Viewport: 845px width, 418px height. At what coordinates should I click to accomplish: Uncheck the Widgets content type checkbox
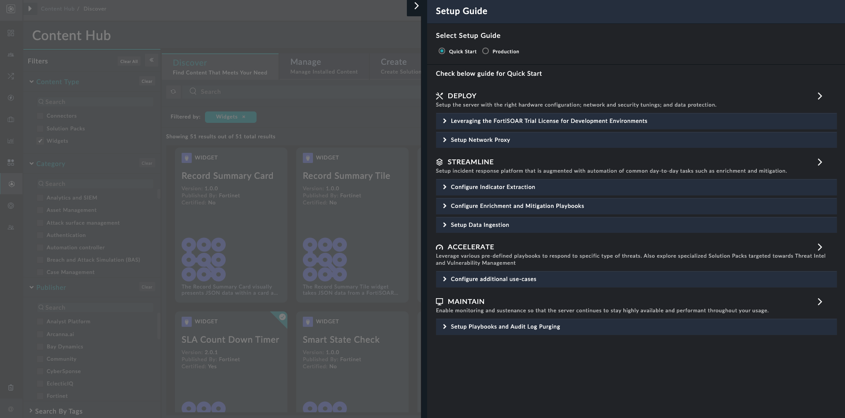pos(41,141)
